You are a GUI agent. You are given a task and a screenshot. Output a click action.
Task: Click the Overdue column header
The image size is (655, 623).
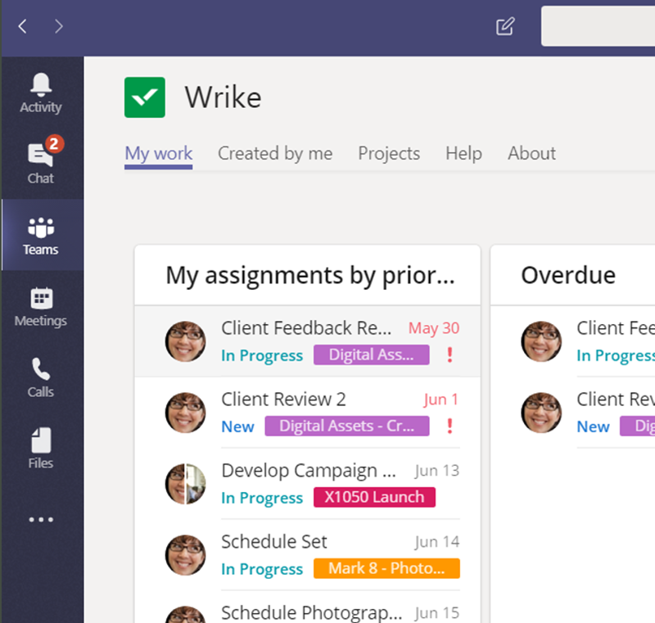pos(568,276)
